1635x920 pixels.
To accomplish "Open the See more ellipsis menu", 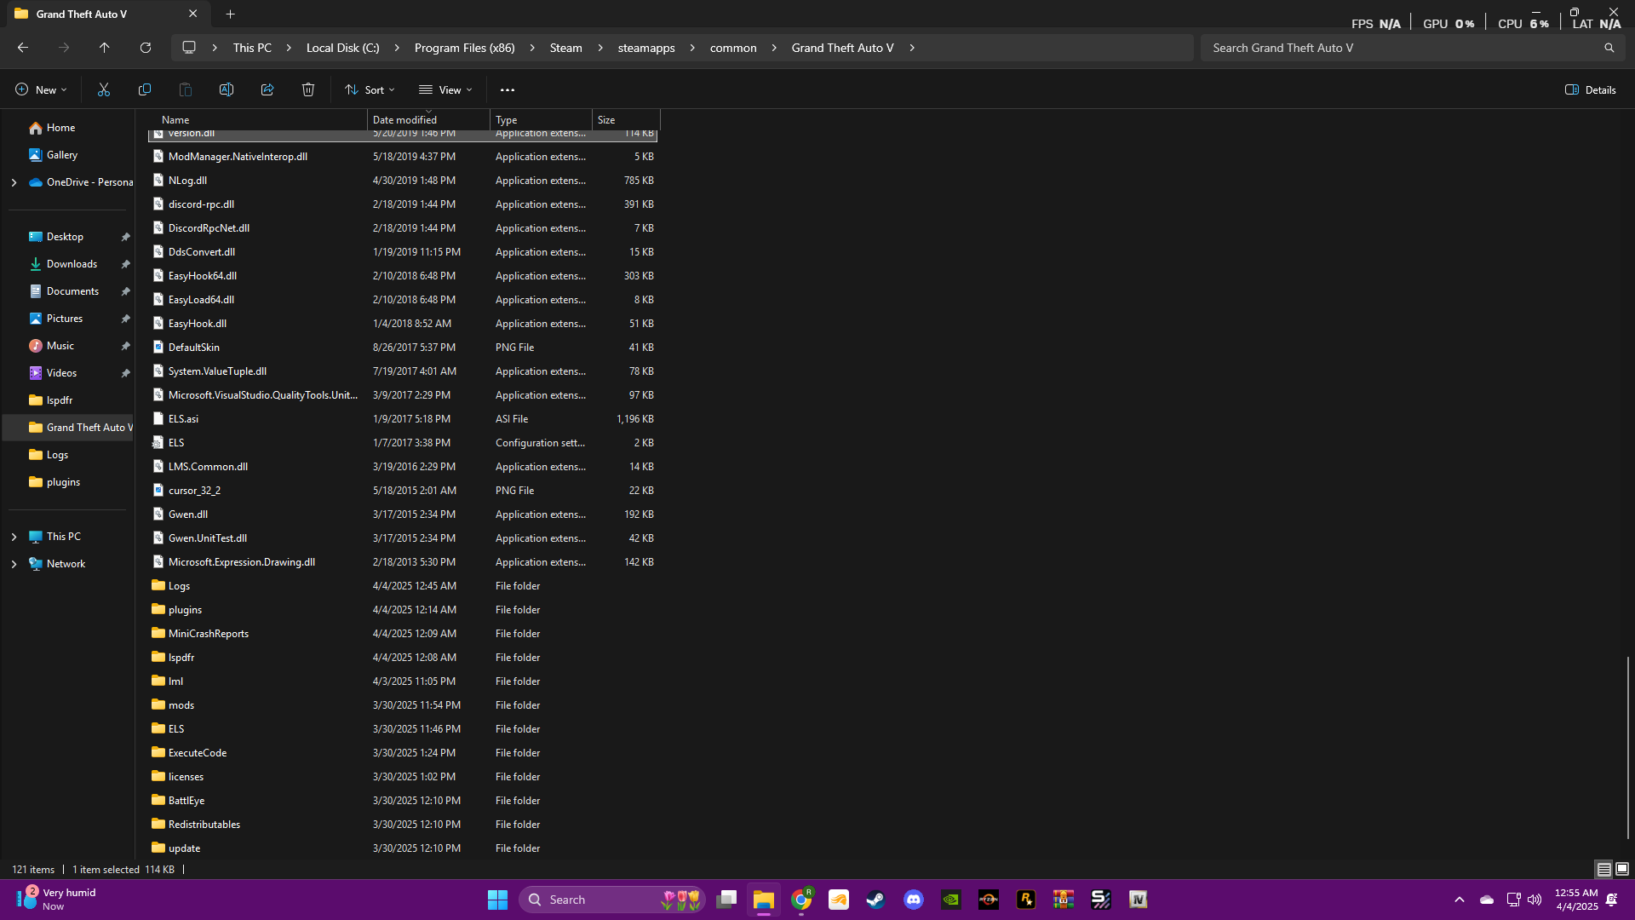I will (508, 89).
